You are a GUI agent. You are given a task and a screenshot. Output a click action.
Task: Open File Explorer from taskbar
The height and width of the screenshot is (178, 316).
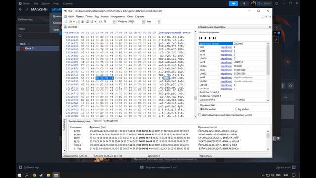click(48, 175)
